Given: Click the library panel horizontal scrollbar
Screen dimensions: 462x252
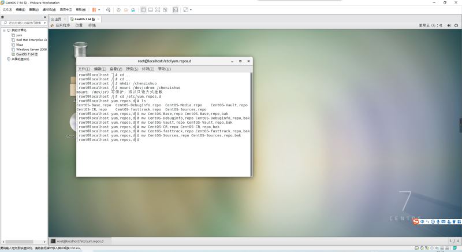Looking at the screenshot, I should pyautogui.click(x=20, y=242).
